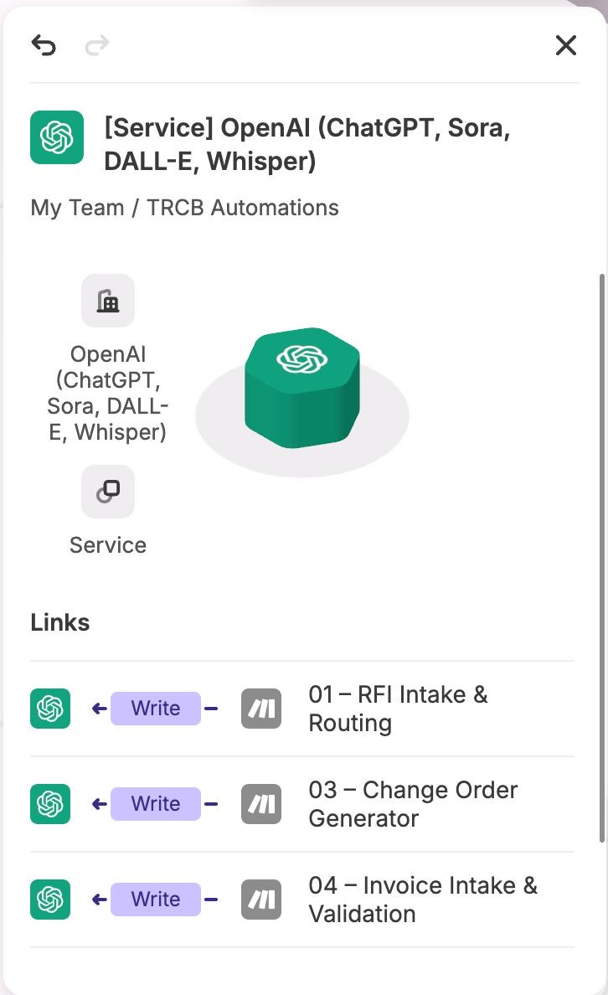This screenshot has width=608, height=995.
Task: Click the OpenAI icon on the RFI Intake row
Action: coord(49,709)
